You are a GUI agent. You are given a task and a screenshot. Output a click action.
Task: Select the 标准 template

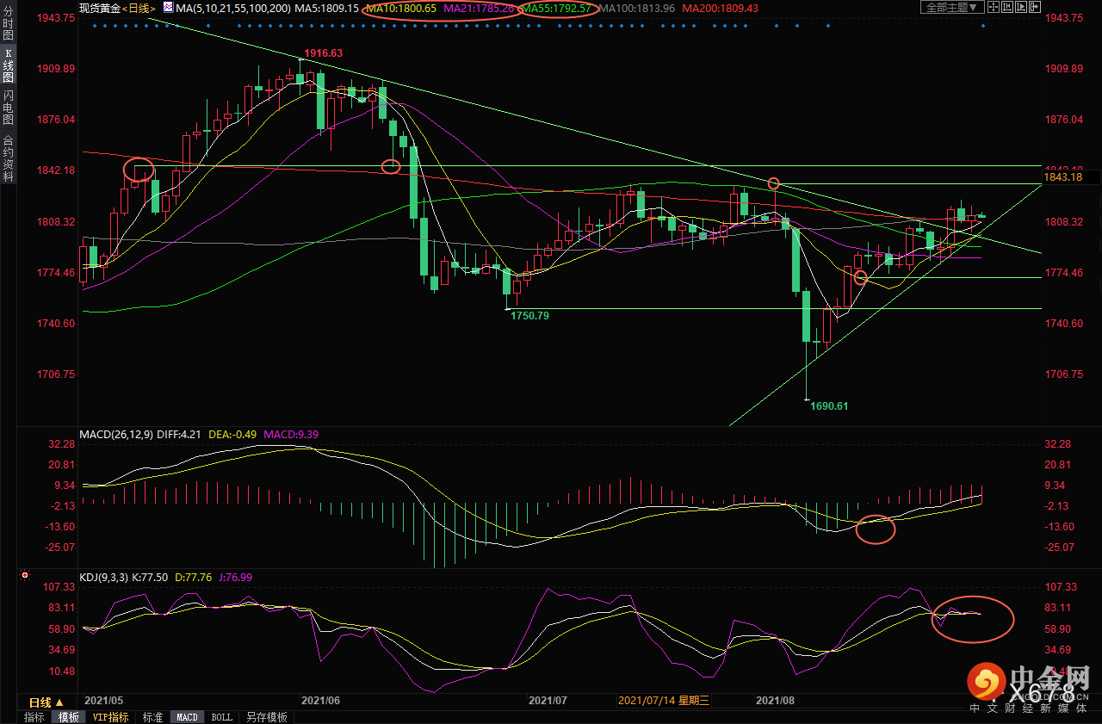(x=152, y=717)
